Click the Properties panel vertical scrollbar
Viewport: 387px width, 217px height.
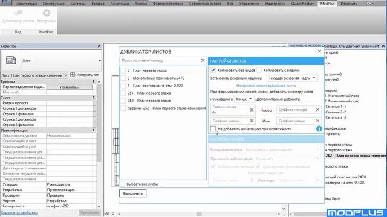coord(99,123)
